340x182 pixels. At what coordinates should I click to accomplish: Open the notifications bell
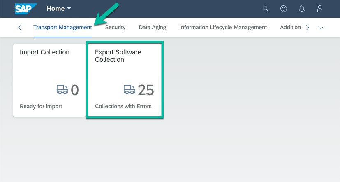[x=302, y=9]
